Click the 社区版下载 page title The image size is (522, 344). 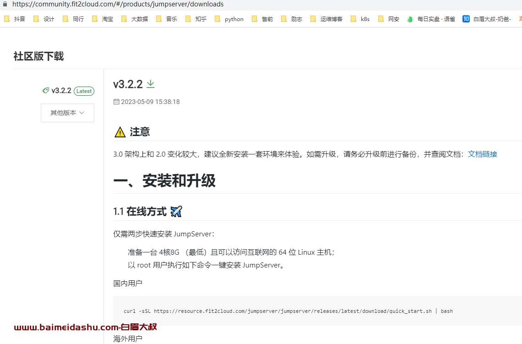pyautogui.click(x=38, y=56)
